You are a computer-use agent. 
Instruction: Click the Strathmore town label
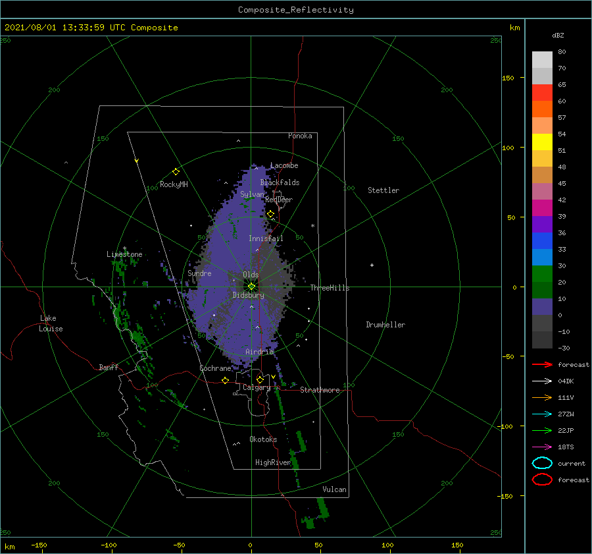320,390
